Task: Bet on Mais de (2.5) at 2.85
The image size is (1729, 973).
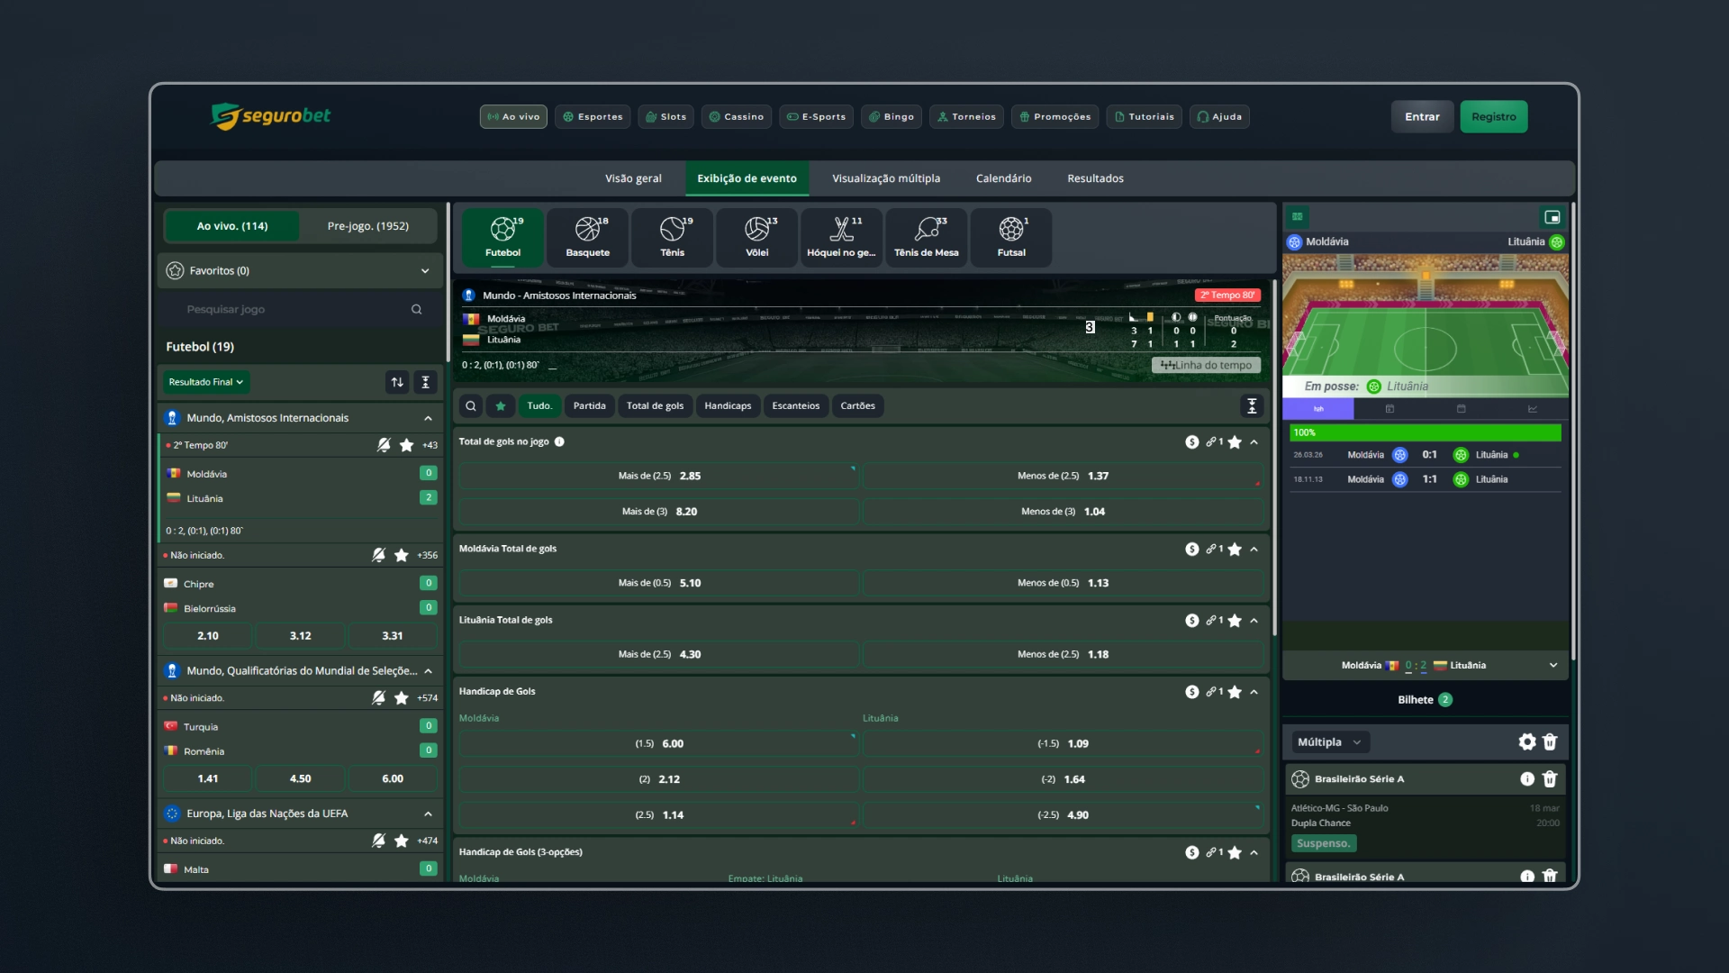Action: [x=658, y=477]
